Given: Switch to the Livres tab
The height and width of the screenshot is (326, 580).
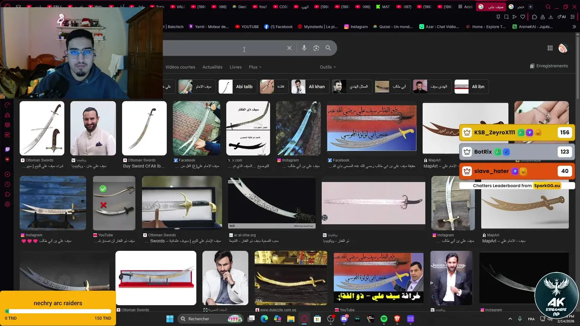Looking at the screenshot, I should tap(236, 67).
